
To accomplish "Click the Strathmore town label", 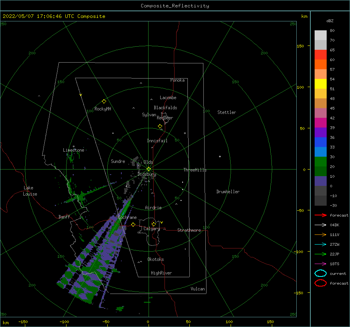I will 189,230.
